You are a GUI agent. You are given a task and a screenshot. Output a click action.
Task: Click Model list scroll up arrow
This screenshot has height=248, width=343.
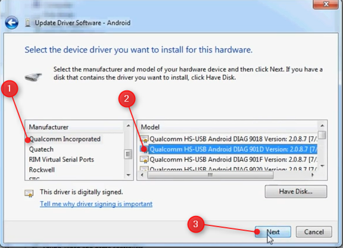322,125
